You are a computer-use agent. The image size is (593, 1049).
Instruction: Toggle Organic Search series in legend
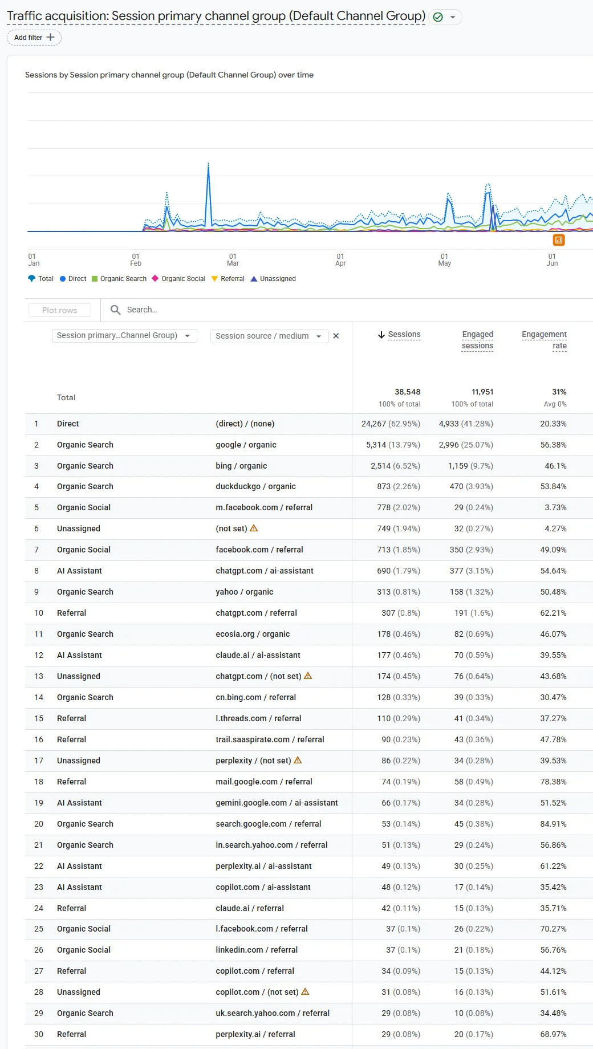tap(119, 279)
